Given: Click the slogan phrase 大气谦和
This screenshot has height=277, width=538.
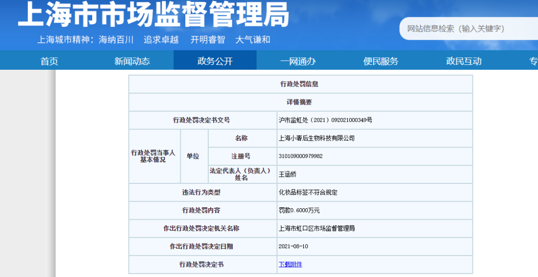Looking at the screenshot, I should [253, 40].
